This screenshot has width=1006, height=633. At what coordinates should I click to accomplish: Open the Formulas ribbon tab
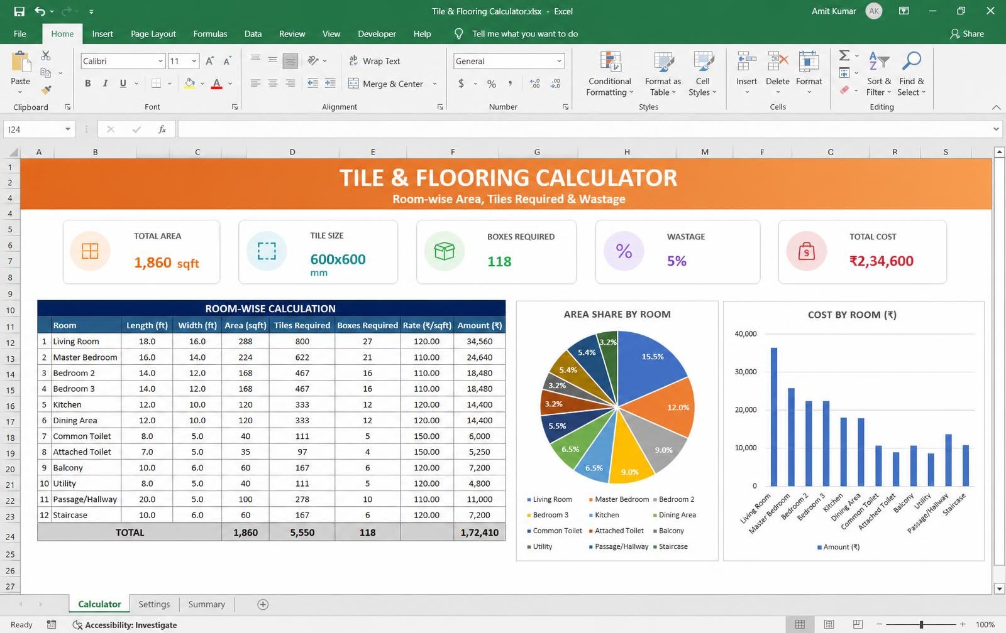click(x=210, y=34)
